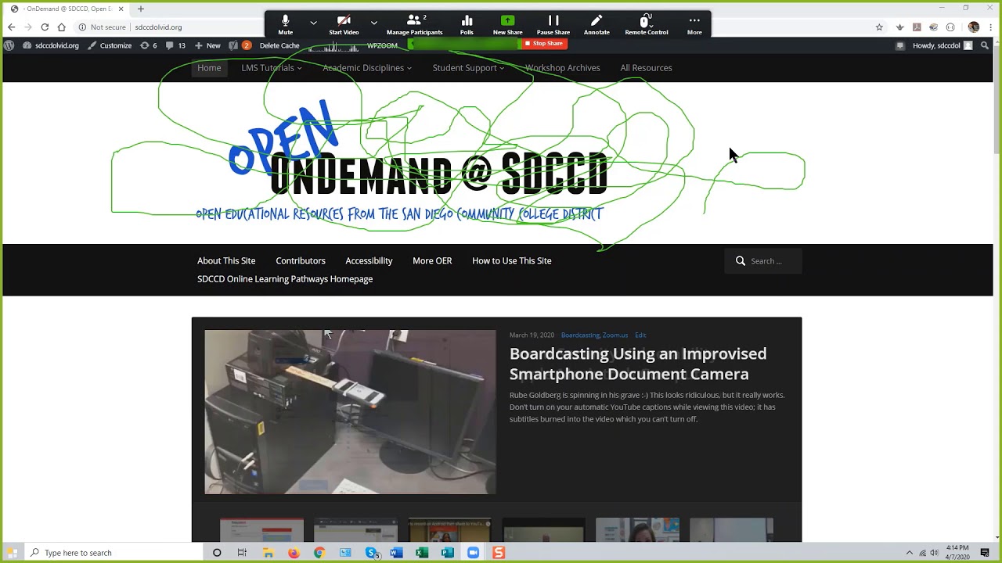The height and width of the screenshot is (563, 1002).
Task: Click Delete Cache in admin bar
Action: (x=279, y=45)
